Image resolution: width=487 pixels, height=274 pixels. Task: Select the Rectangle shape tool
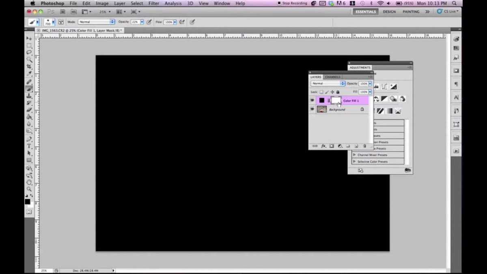coord(29,160)
